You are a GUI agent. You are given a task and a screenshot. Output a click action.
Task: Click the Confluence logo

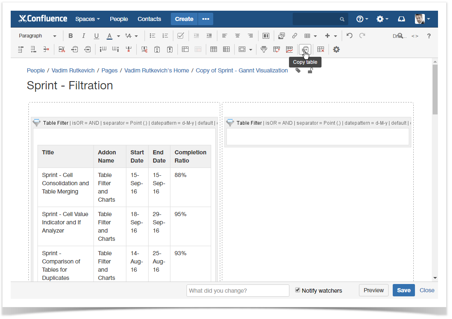43,19
